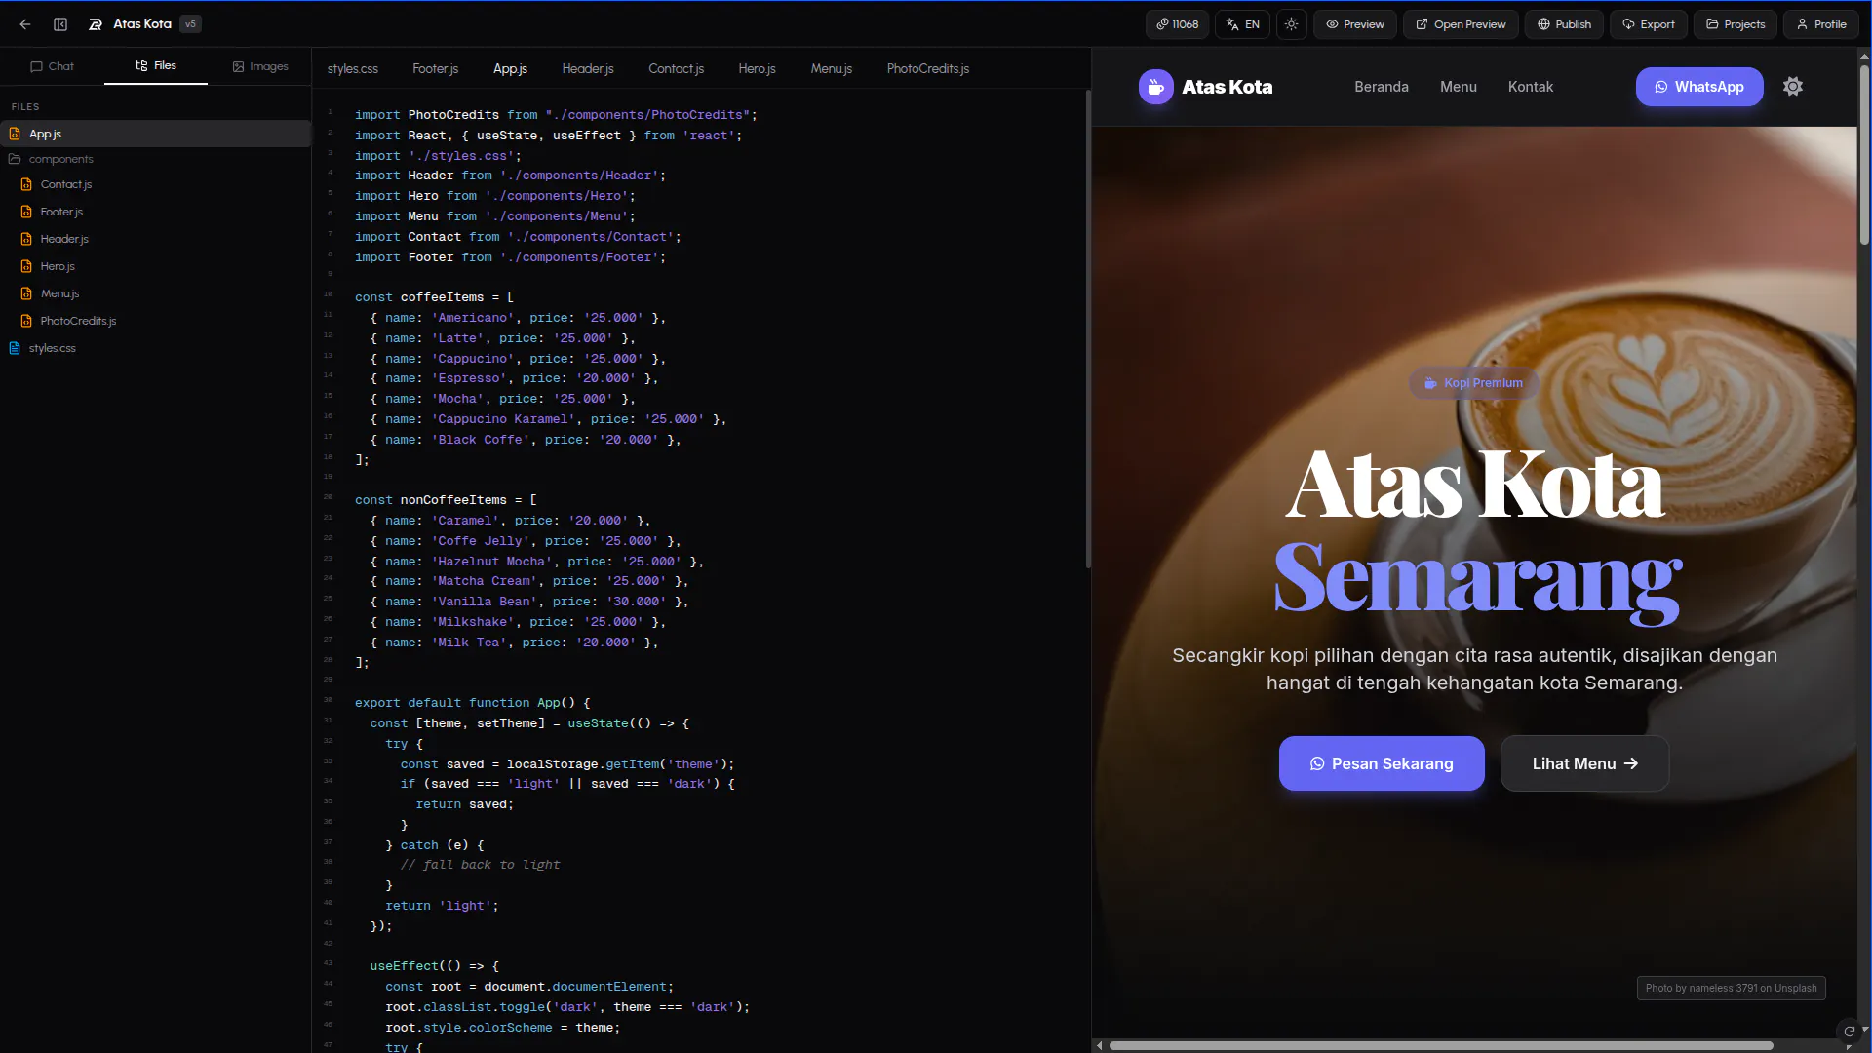1872x1053 pixels.
Task: Open Hero.js in file tree
Action: (155, 266)
